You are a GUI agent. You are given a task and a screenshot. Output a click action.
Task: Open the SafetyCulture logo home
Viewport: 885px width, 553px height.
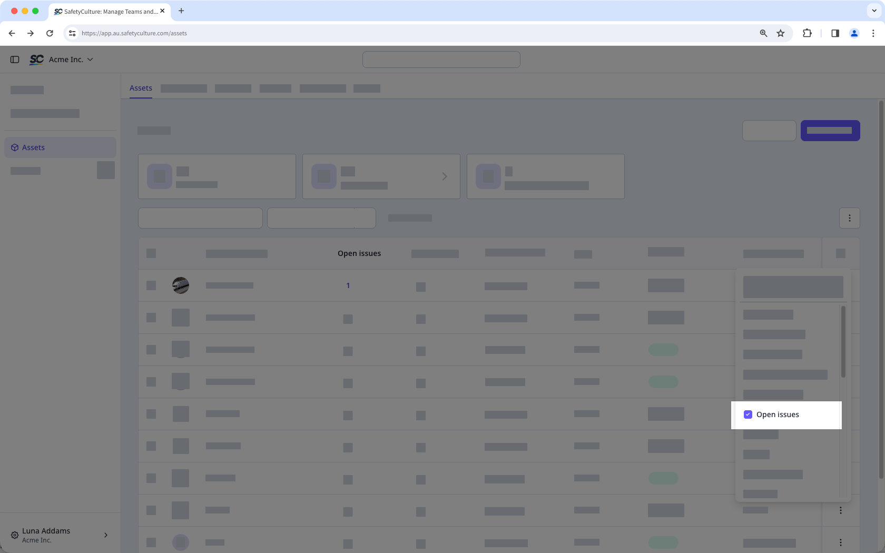[36, 60]
